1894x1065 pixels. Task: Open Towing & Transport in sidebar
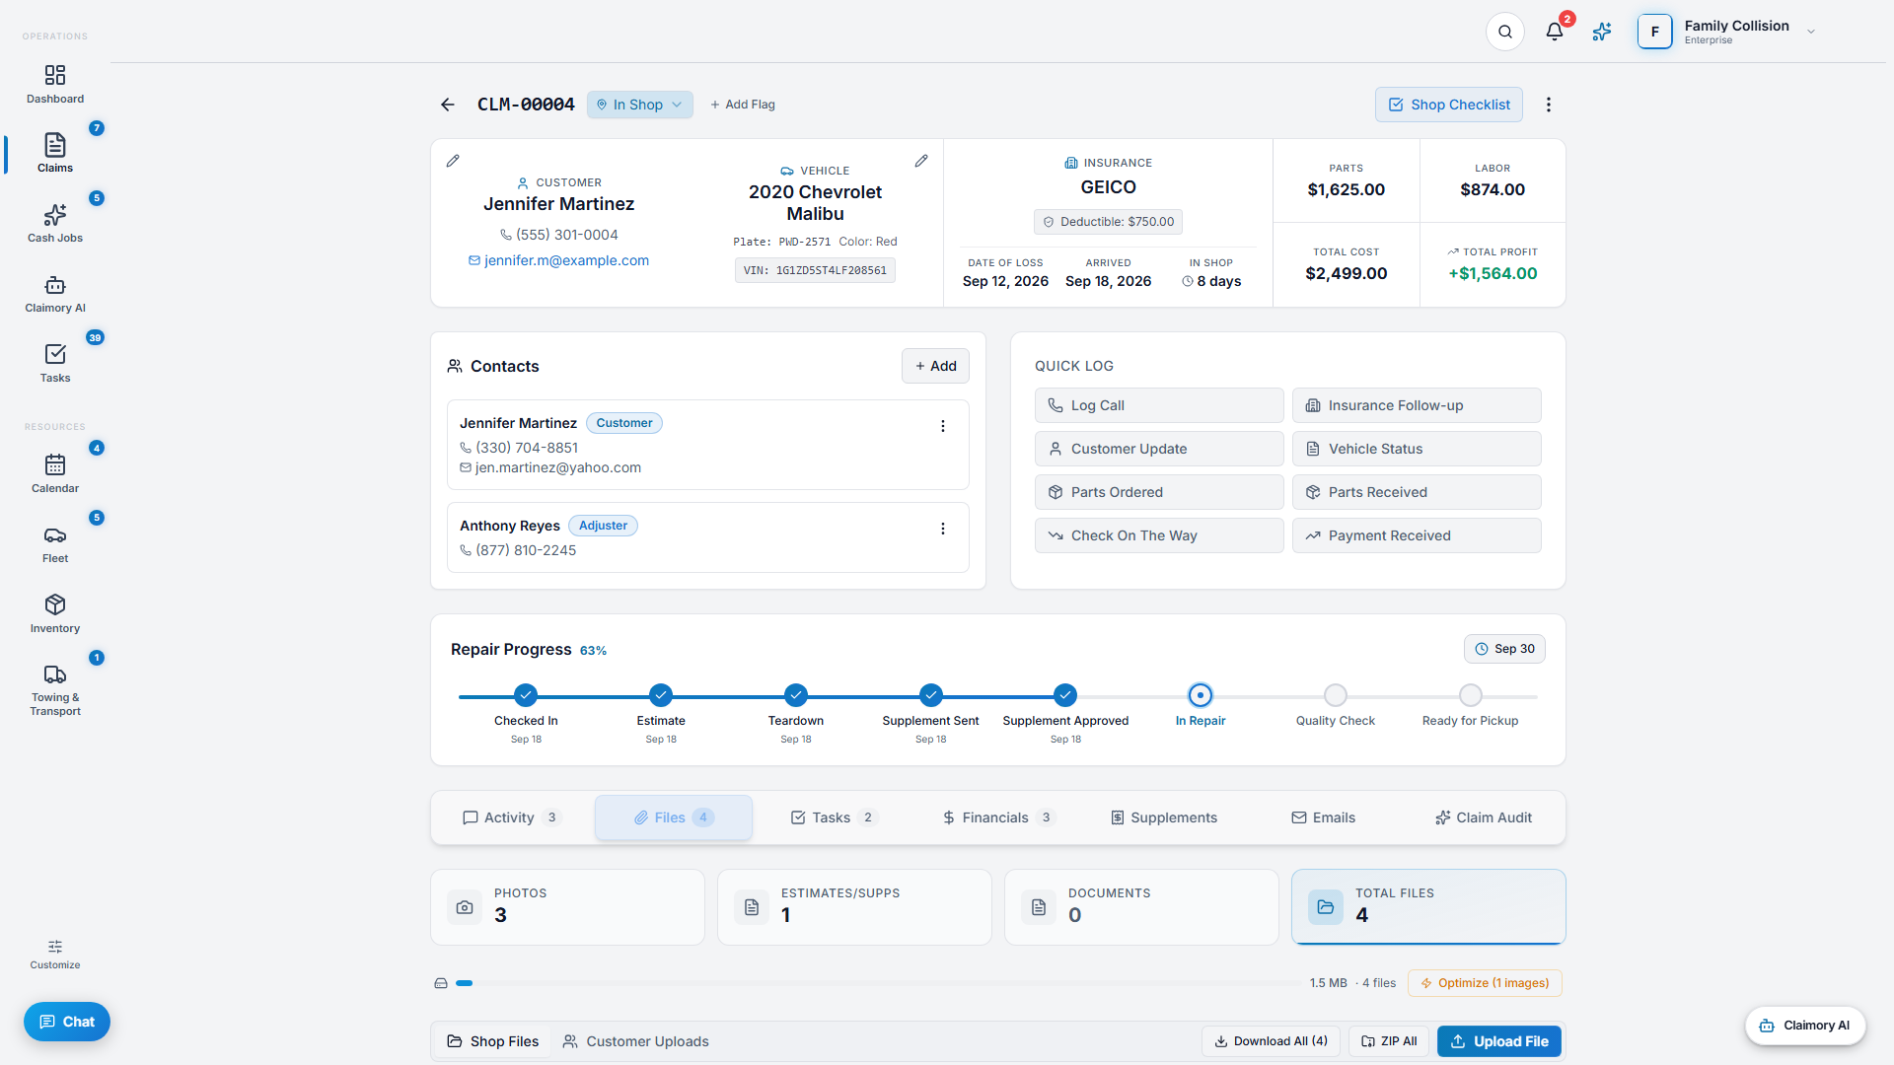tap(55, 689)
